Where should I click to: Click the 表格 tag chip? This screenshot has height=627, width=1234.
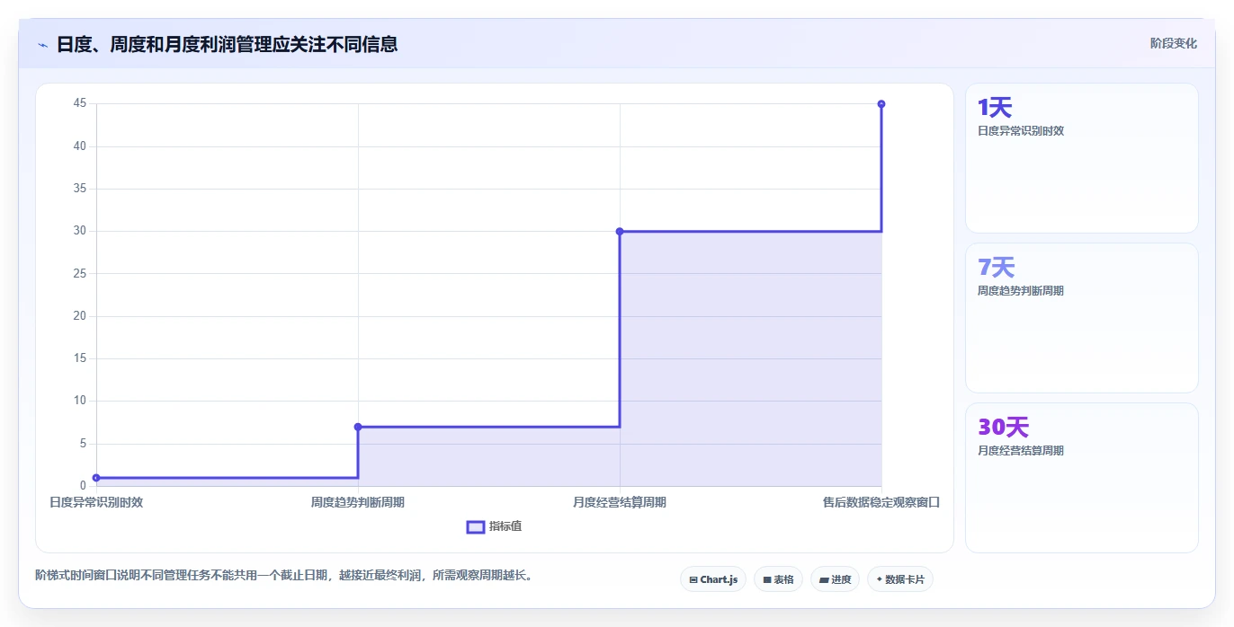tap(778, 579)
